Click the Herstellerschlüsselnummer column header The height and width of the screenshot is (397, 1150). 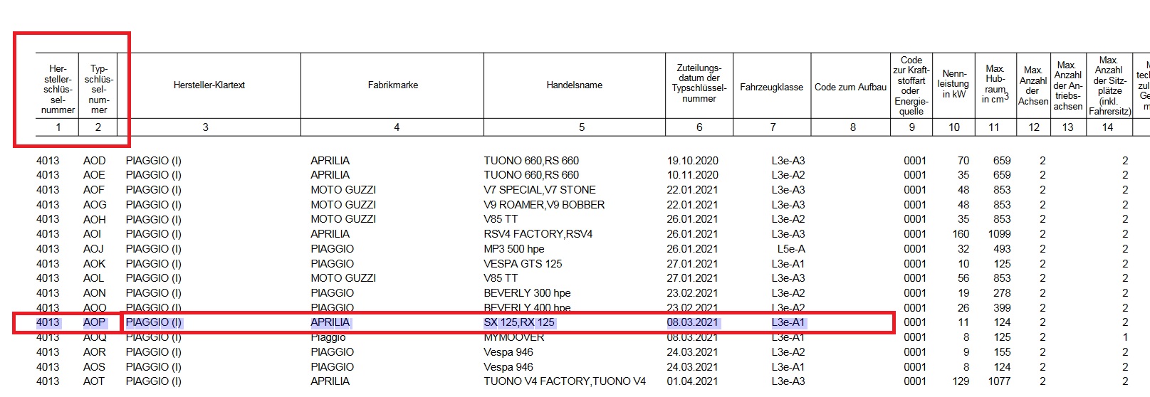[58, 90]
